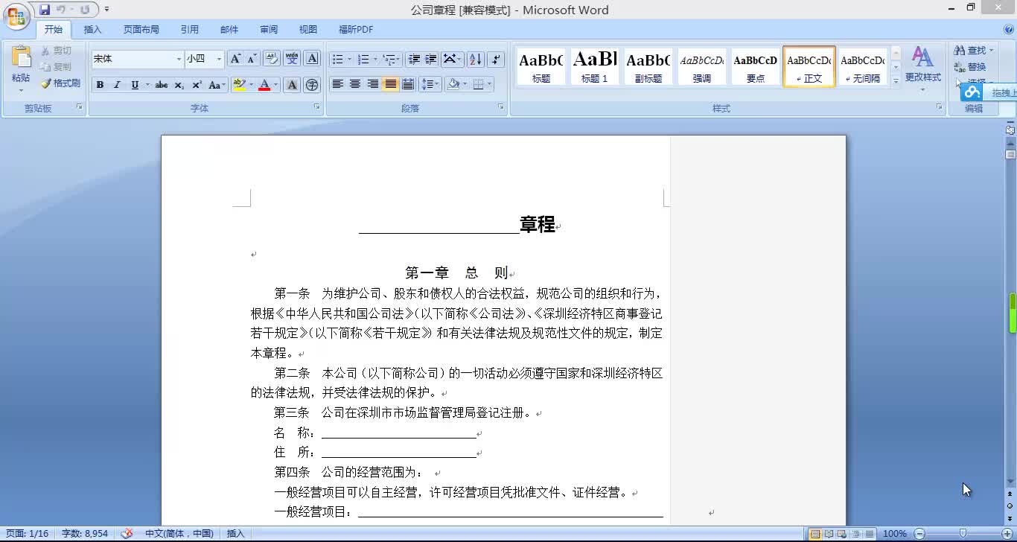Image resolution: width=1017 pixels, height=542 pixels.
Task: Click the subscript icon
Action: click(x=179, y=85)
